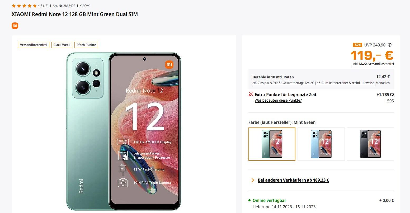Select the blue color variant thumbnail
This screenshot has width=410, height=213.
pos(321,144)
